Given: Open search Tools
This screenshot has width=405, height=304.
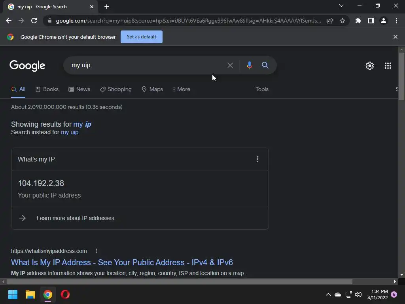Looking at the screenshot, I should click(x=262, y=89).
